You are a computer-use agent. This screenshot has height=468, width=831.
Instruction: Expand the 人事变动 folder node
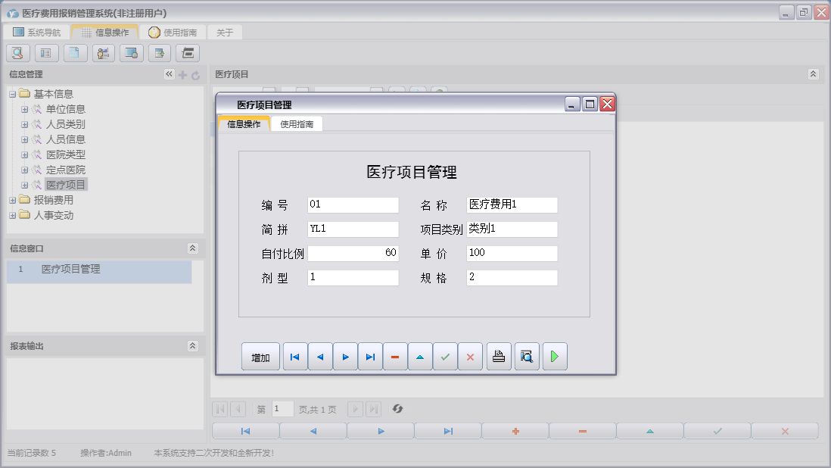(13, 215)
